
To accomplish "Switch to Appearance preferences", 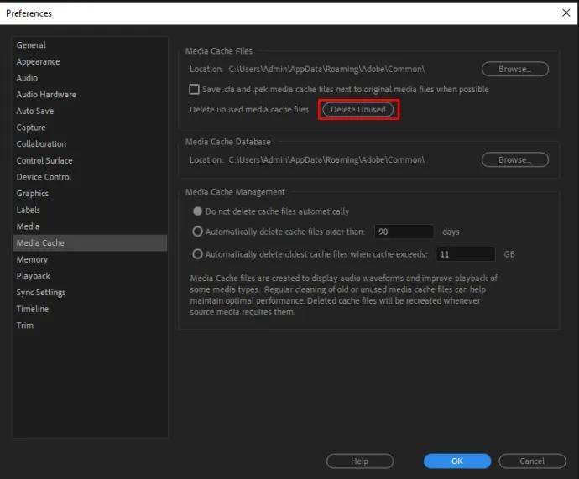I will tap(38, 61).
